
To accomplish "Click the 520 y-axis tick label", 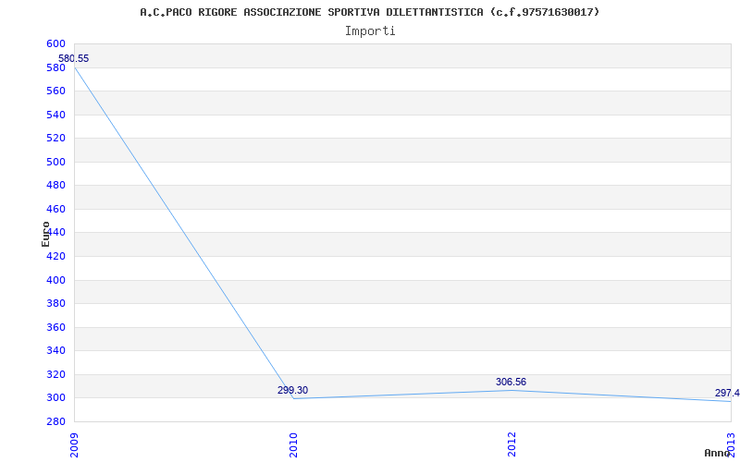I will click(55, 138).
